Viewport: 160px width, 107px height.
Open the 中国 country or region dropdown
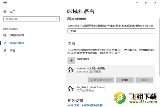[x=111, y=31]
